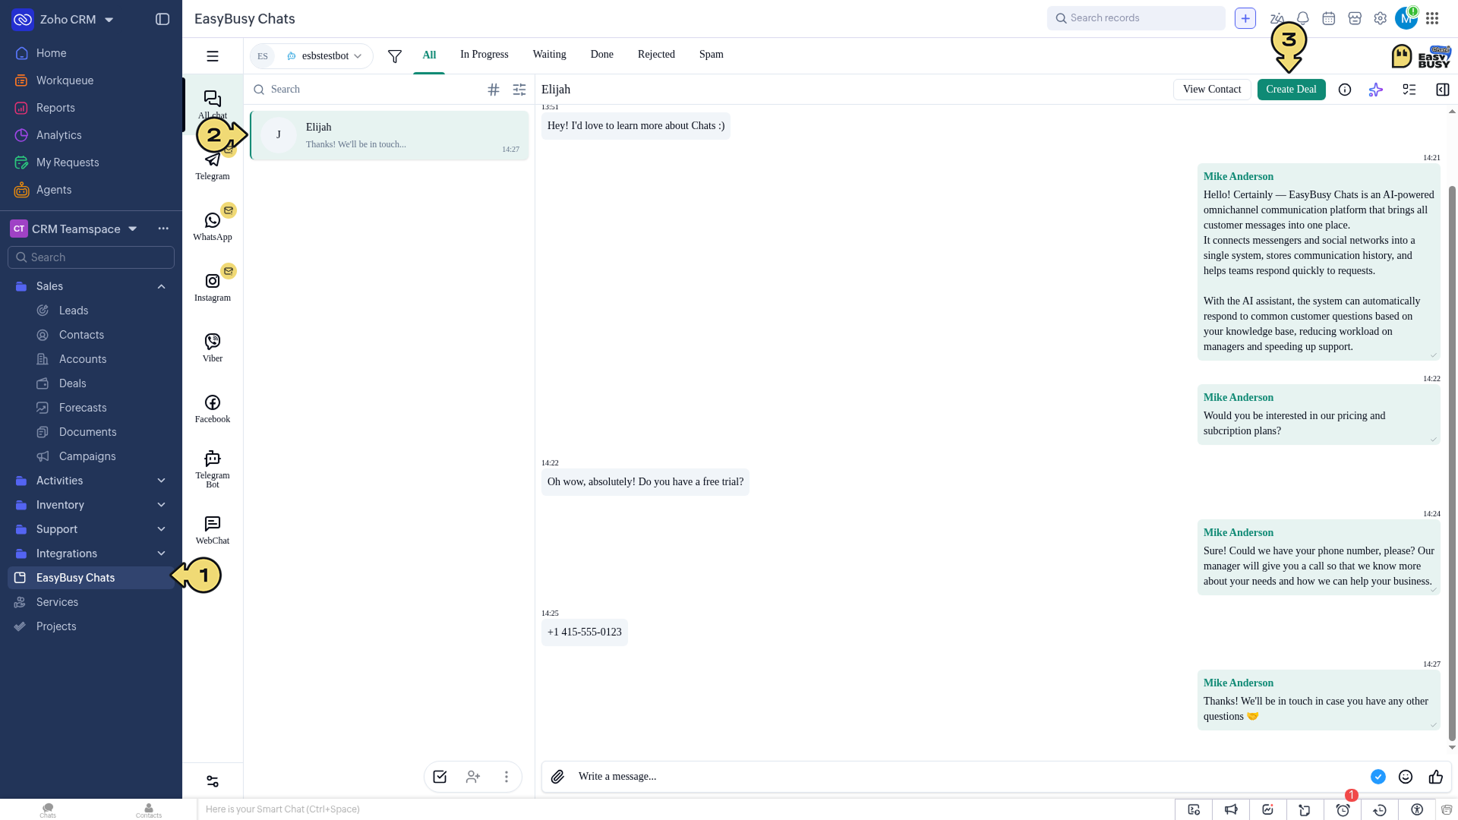Screen dimensions: 1458x820
Task: Open chat list filter sliders icon
Action: pyautogui.click(x=519, y=90)
